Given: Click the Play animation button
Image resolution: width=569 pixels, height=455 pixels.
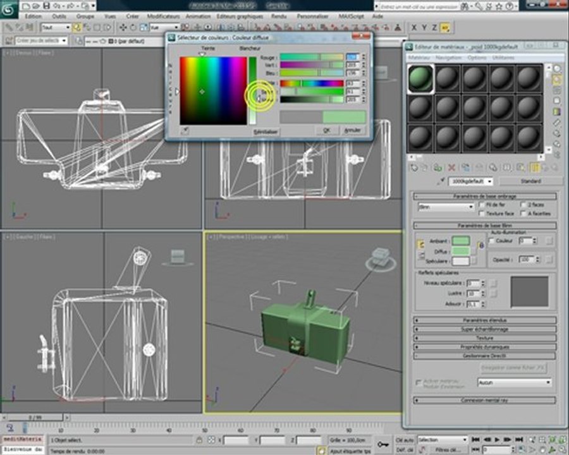Looking at the screenshot, I should 497,439.
